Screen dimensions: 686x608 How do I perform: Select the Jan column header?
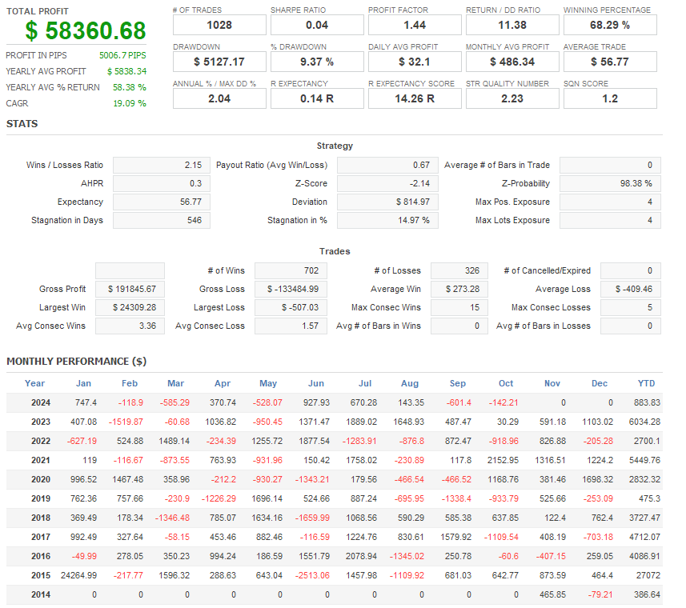[83, 384]
